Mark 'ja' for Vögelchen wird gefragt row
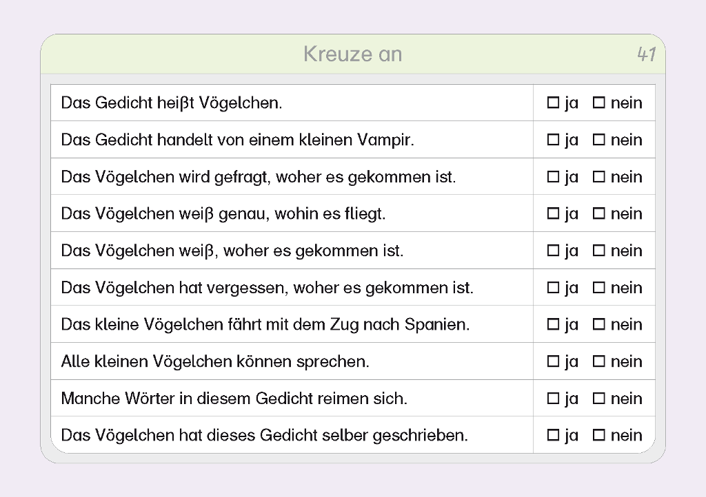This screenshot has height=497, width=706. tap(553, 177)
